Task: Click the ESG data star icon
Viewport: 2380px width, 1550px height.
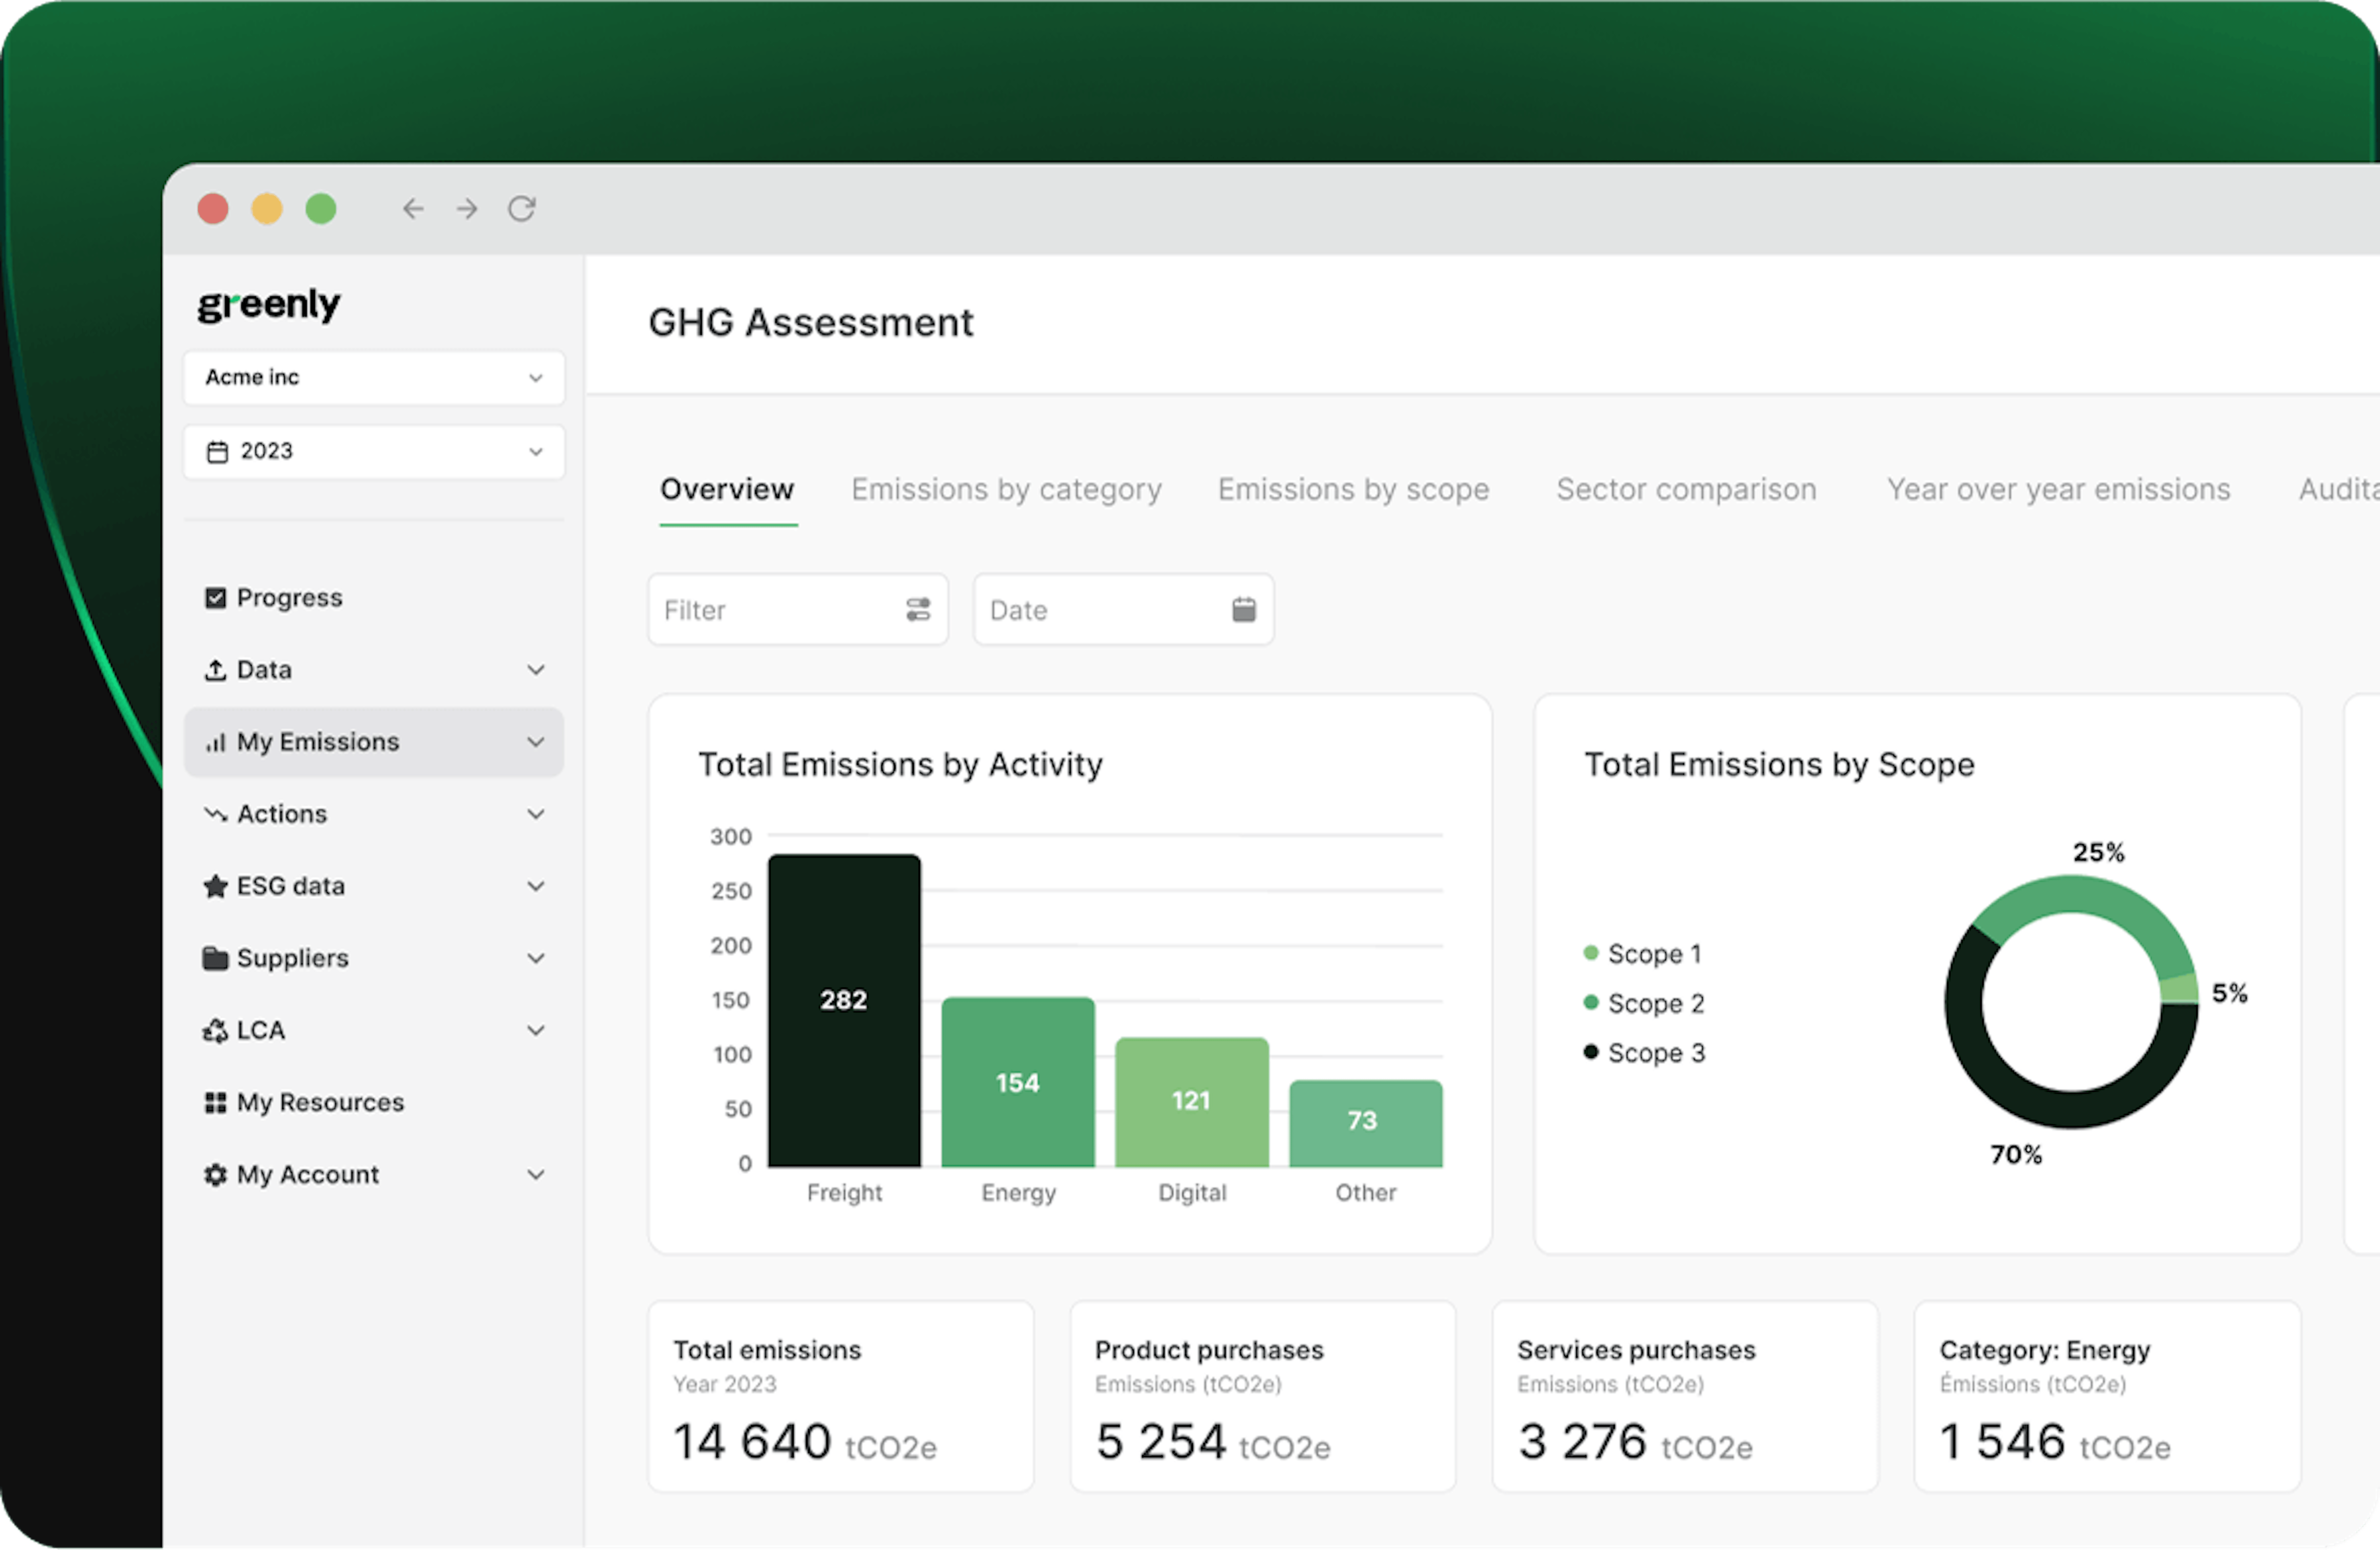Action: 215,885
